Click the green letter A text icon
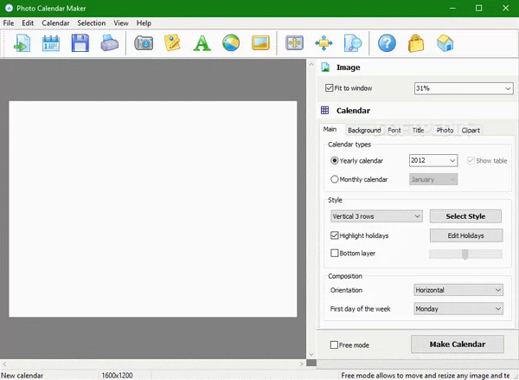 (202, 43)
